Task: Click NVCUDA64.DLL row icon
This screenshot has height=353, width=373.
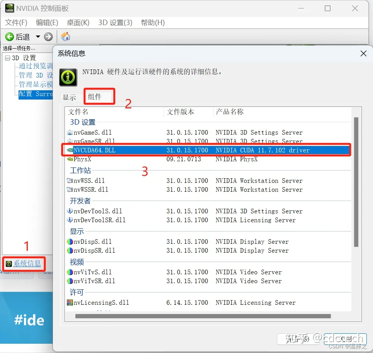Action: pyautogui.click(x=70, y=150)
